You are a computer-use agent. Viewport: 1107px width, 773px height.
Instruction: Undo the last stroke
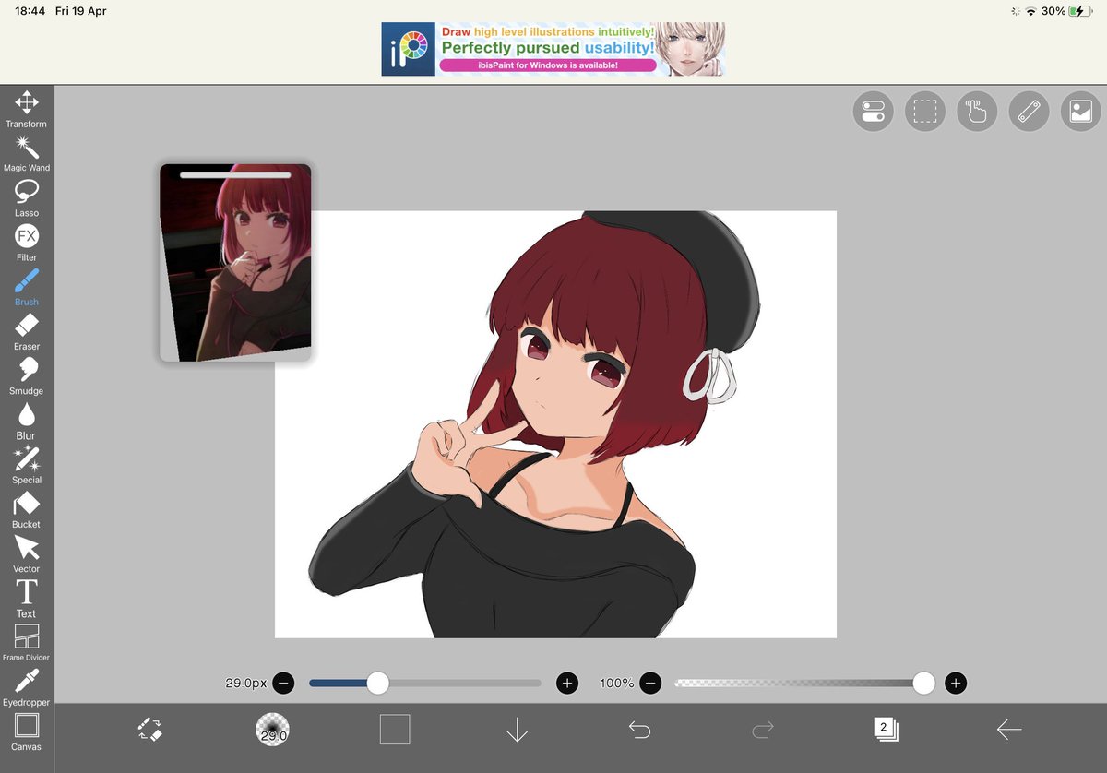639,730
